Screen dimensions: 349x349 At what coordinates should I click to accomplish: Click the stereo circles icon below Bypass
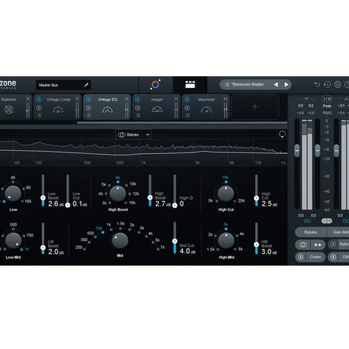(303, 245)
